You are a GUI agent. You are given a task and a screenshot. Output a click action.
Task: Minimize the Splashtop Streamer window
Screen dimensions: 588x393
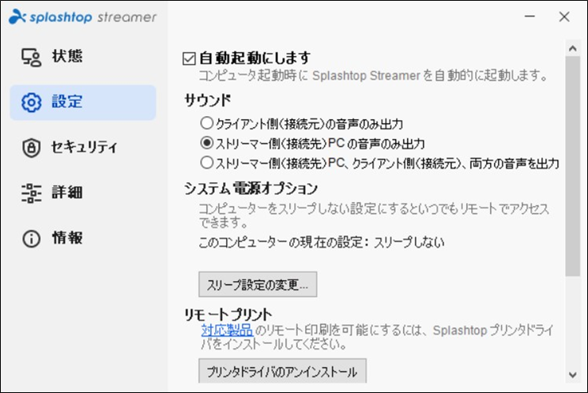tap(530, 17)
